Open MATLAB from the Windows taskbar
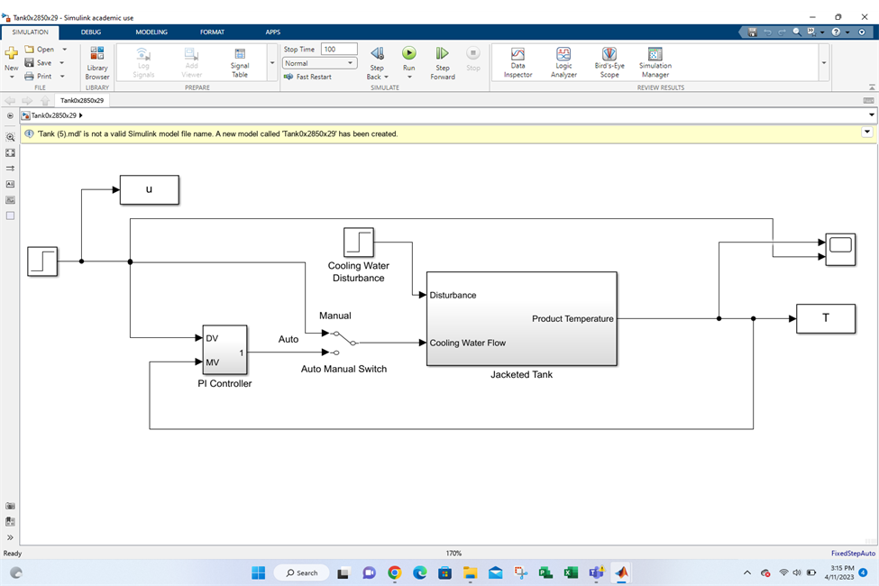The height and width of the screenshot is (586, 879). [621, 572]
